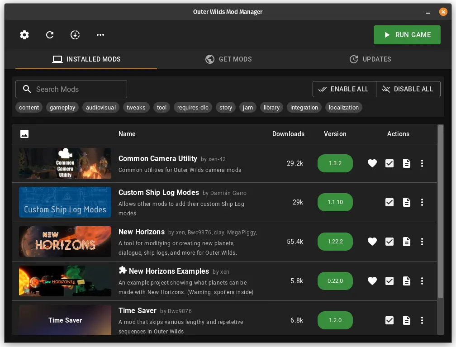Switch to the Get Mods tab

tap(228, 59)
